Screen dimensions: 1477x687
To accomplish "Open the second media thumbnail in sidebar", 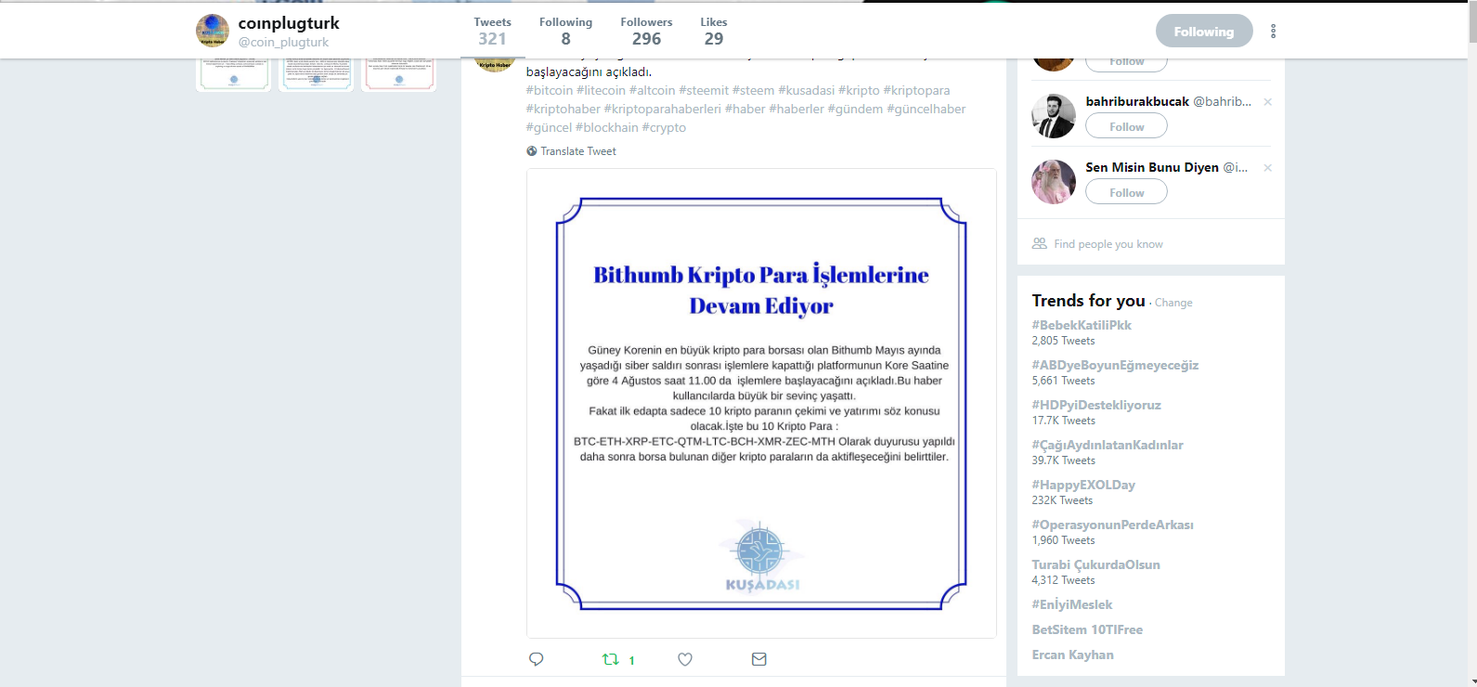I will click(x=316, y=74).
